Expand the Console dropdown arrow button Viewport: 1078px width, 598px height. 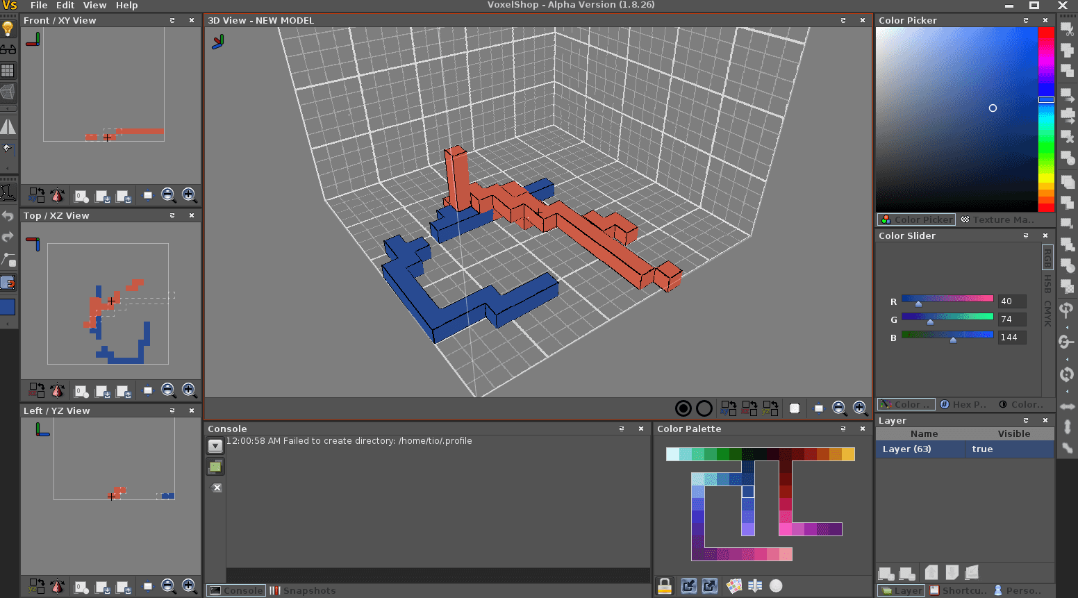[x=215, y=446]
